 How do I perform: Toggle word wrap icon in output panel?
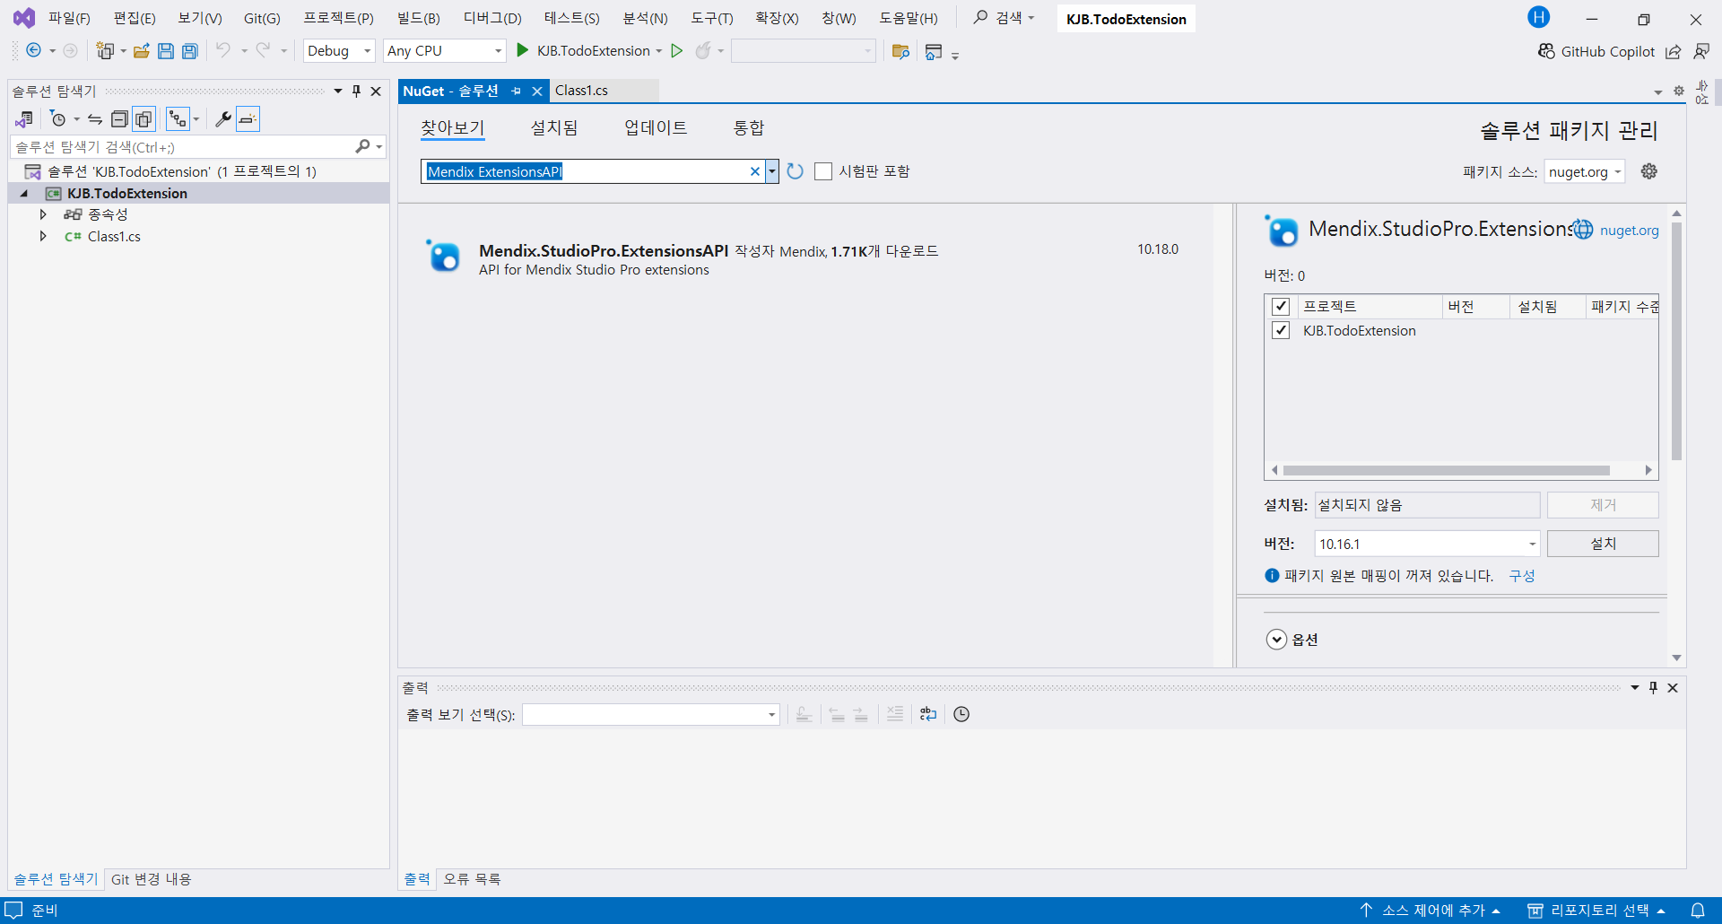pyautogui.click(x=928, y=714)
